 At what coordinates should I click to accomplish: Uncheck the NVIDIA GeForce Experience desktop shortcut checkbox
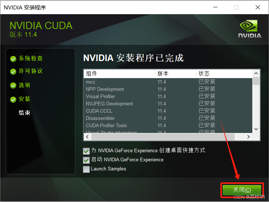(86, 151)
